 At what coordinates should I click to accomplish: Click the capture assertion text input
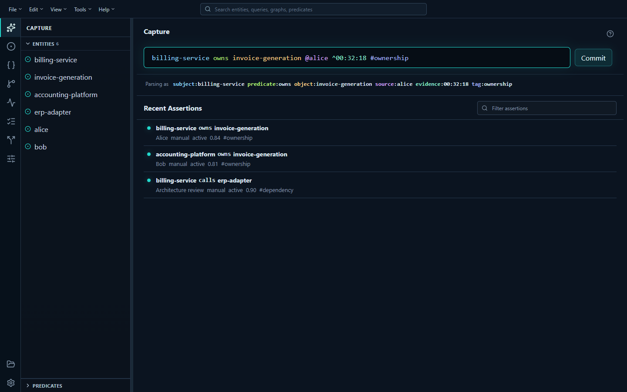tap(357, 58)
